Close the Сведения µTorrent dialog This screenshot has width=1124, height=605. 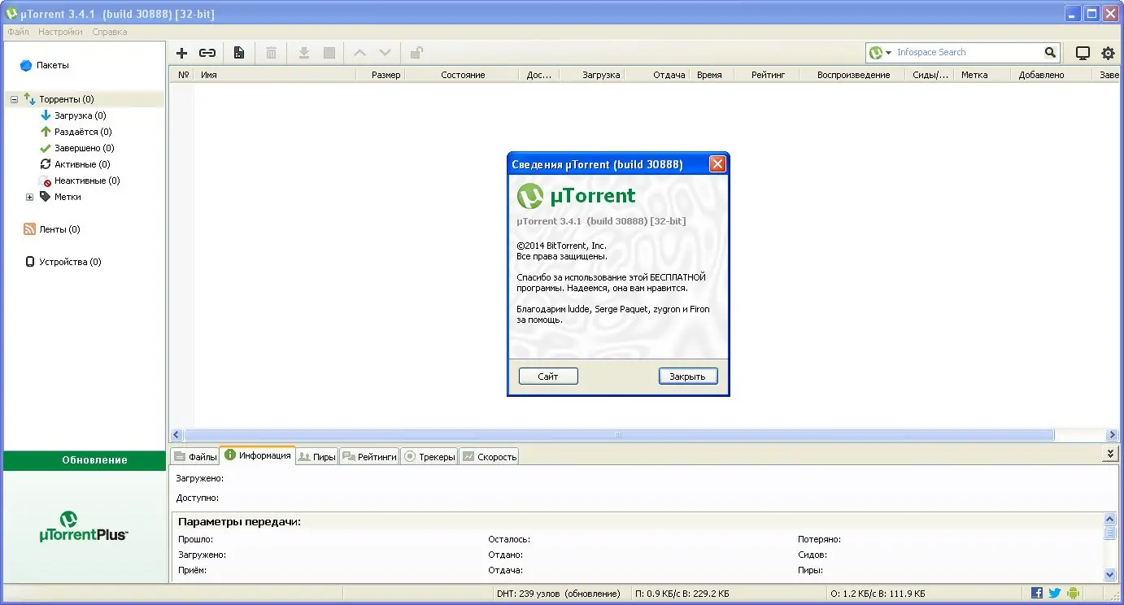[717, 164]
